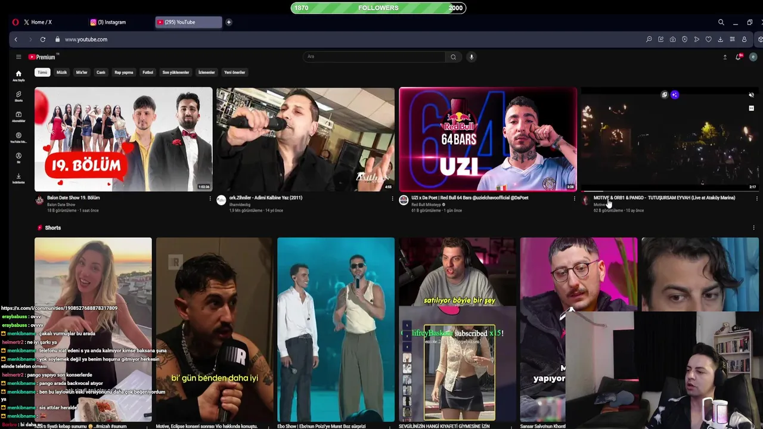Click the padlock site security icon
Screen dimensions: 763x429
(x=57, y=39)
